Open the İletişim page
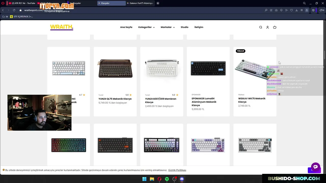The image size is (326, 183). point(199,27)
